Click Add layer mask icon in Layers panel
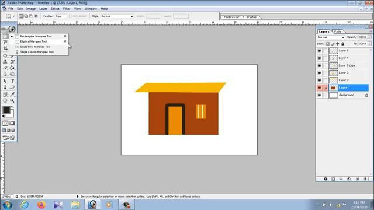Screen dimensions: 374x210 point(333,179)
